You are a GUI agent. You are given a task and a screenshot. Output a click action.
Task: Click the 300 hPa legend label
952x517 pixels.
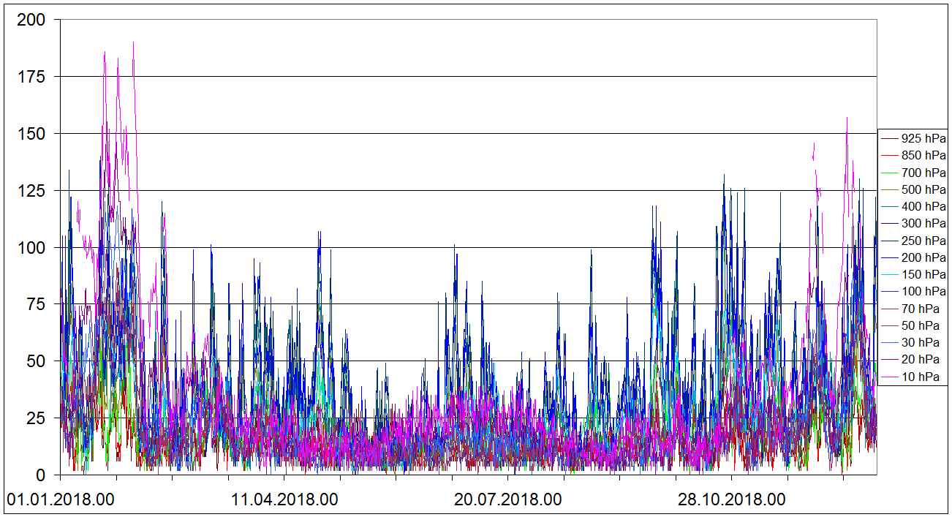(x=923, y=223)
